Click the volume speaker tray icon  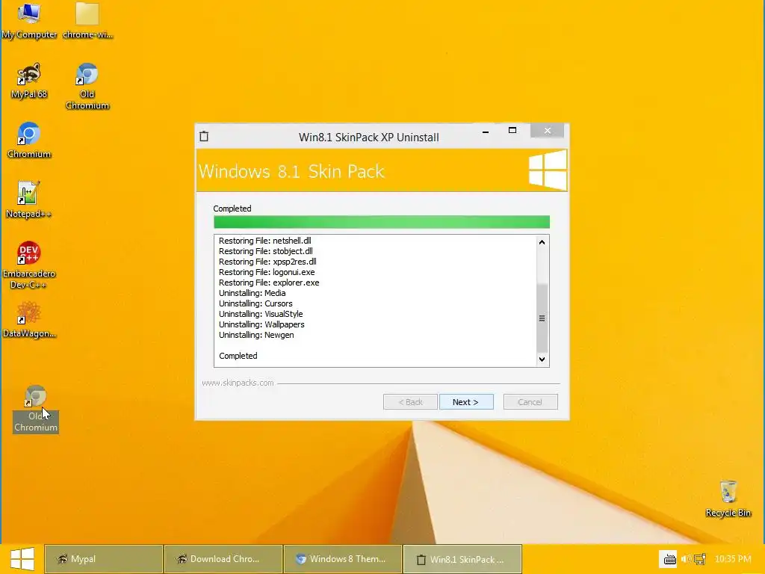(686, 559)
